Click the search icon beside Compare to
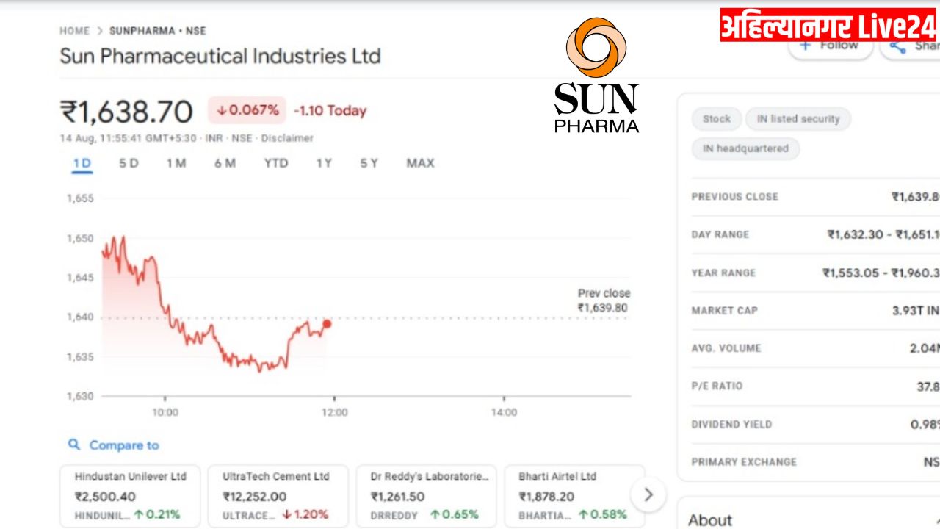Viewport: 940px width, 529px height. [x=73, y=445]
